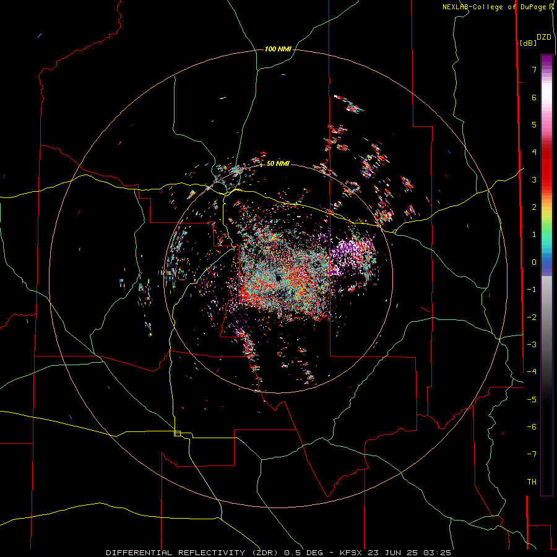Click the 100 NMI range ring label
This screenshot has height=557, width=557.
click(278, 49)
